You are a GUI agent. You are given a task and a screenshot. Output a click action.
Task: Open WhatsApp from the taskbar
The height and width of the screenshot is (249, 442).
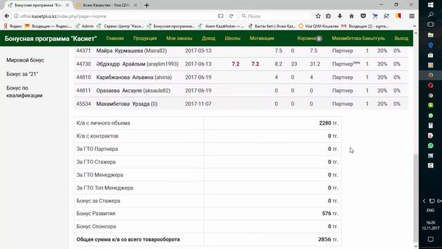pyautogui.click(x=430, y=146)
